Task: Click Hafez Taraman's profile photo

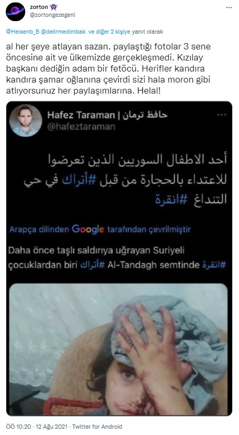Action: pos(26,120)
